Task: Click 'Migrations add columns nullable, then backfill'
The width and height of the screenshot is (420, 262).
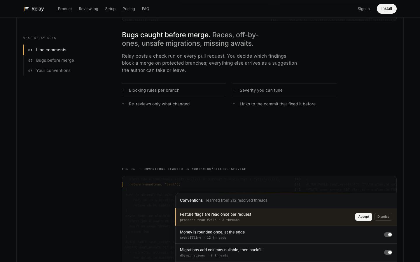Action: pos(221,250)
